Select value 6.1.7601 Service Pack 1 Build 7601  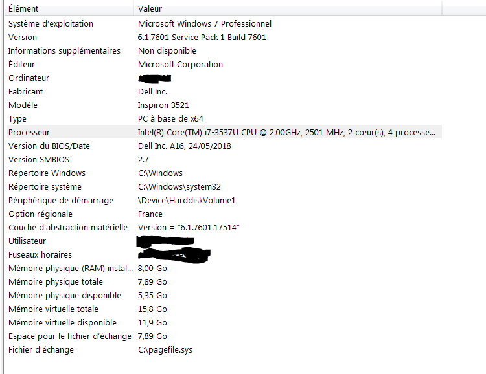(x=202, y=38)
